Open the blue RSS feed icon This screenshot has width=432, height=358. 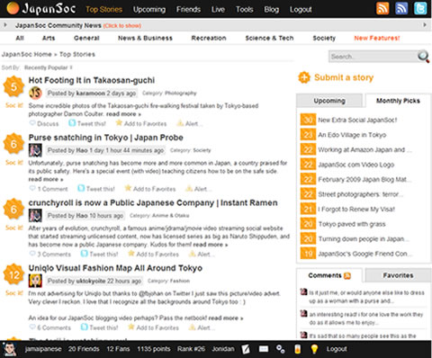[401, 8]
